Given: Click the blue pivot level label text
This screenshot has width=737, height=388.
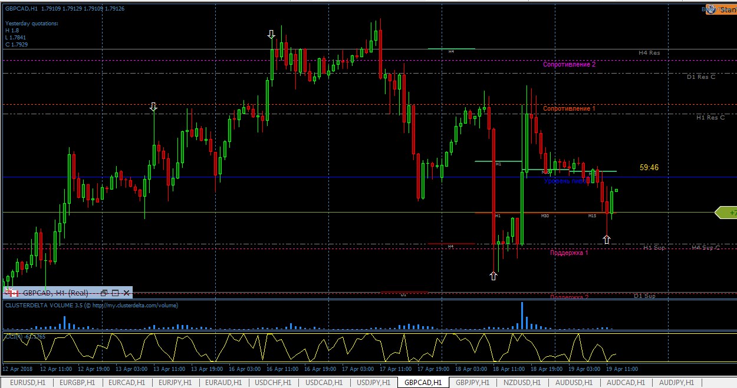Looking at the screenshot, I should 567,181.
